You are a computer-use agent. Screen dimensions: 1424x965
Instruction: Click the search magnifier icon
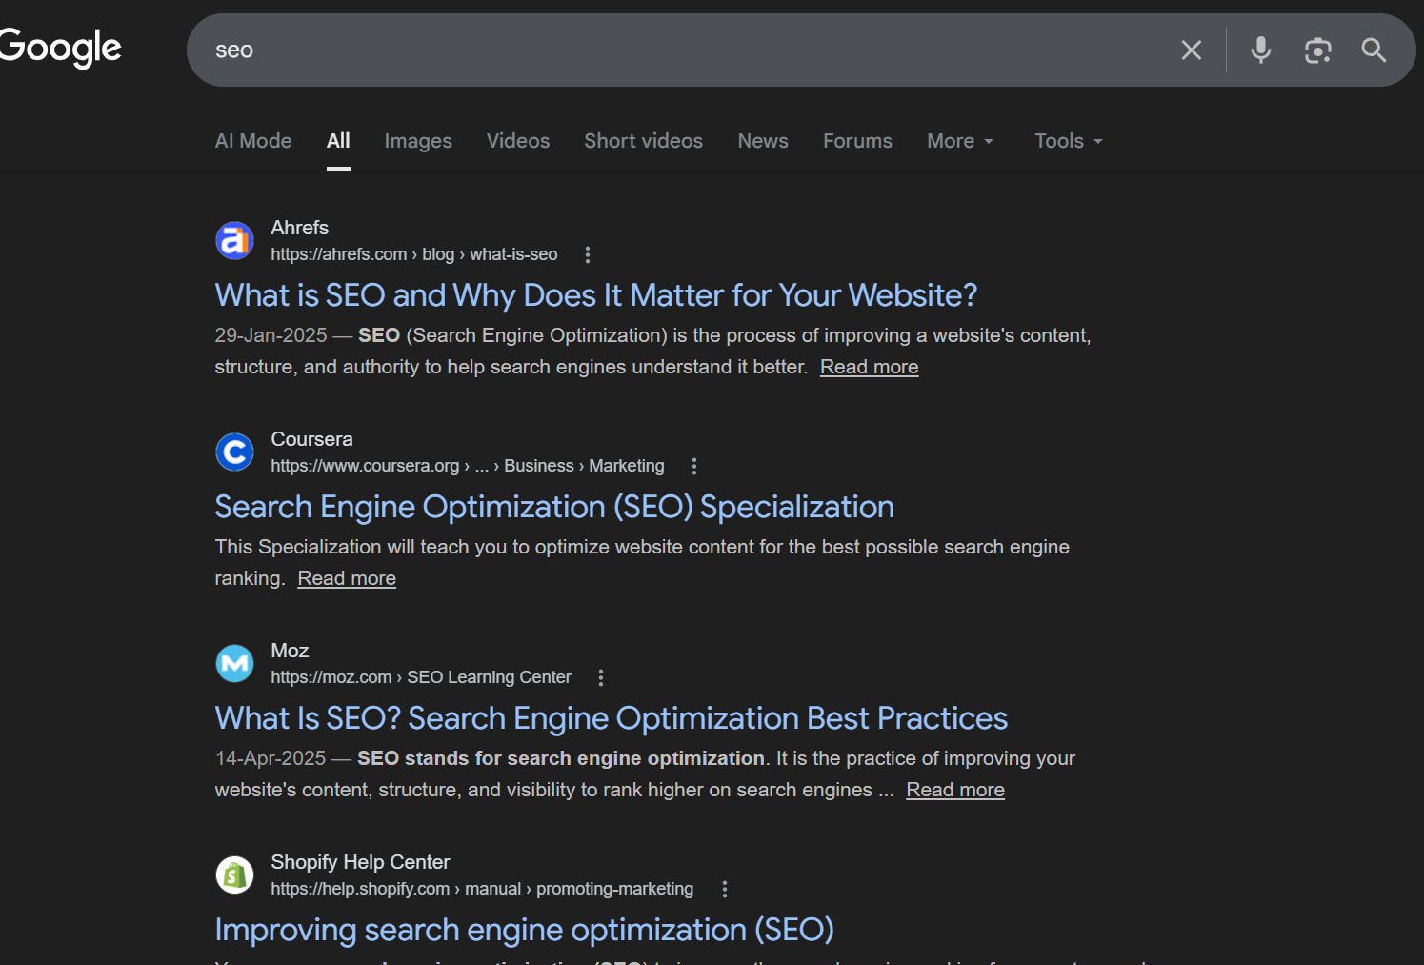pyautogui.click(x=1374, y=50)
